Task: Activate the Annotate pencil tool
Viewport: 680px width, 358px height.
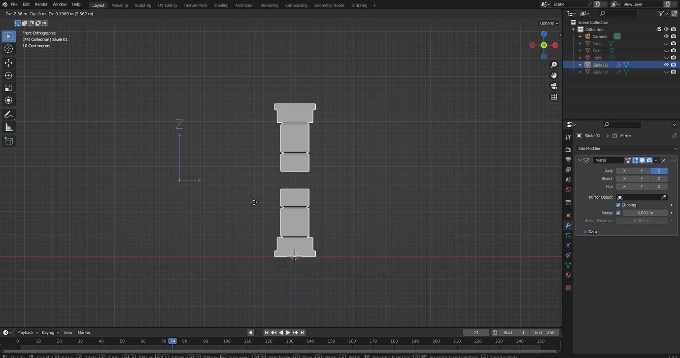Action: point(8,114)
